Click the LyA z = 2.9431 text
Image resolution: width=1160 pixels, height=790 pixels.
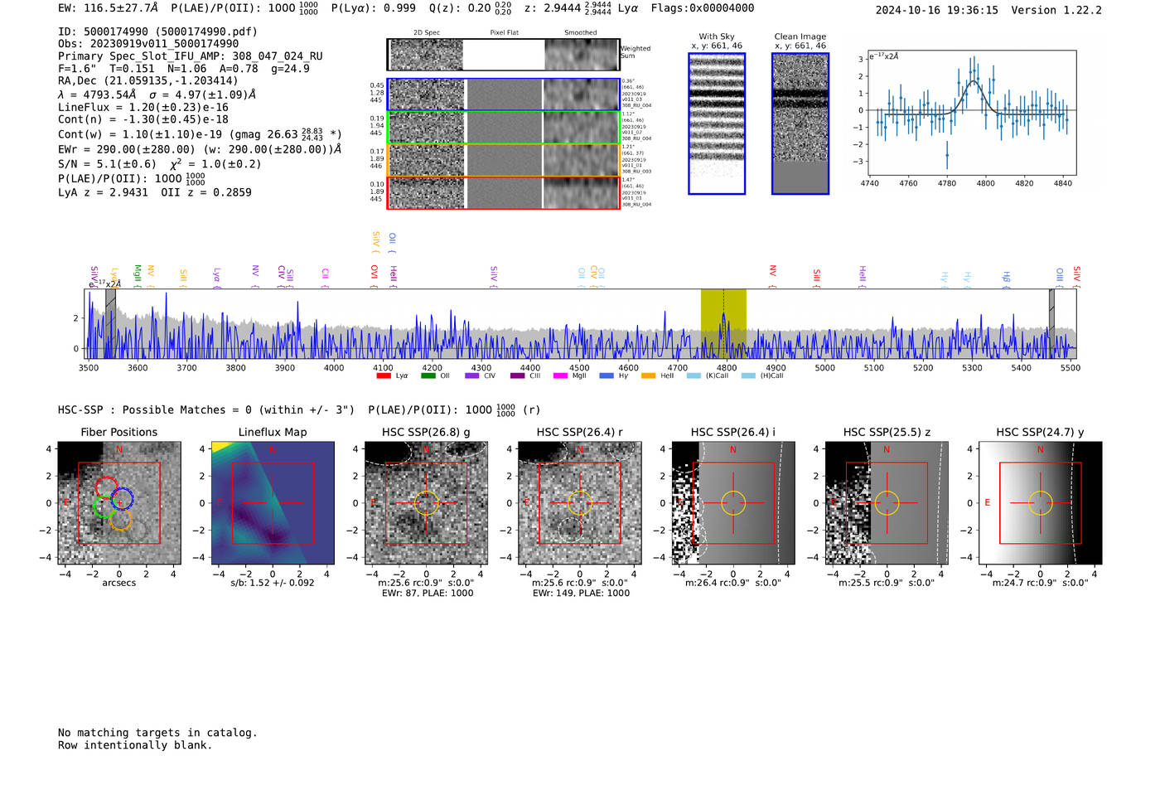[x=103, y=192]
